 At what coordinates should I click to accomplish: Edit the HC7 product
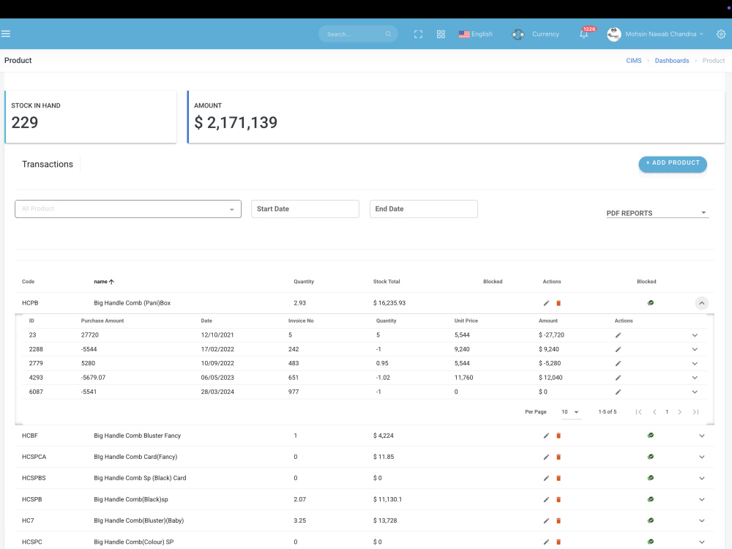pyautogui.click(x=546, y=520)
